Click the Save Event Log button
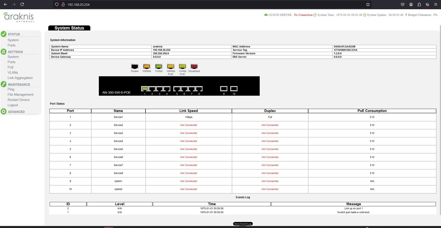Image resolution: width=441 pixels, height=228 pixels. coord(243,224)
